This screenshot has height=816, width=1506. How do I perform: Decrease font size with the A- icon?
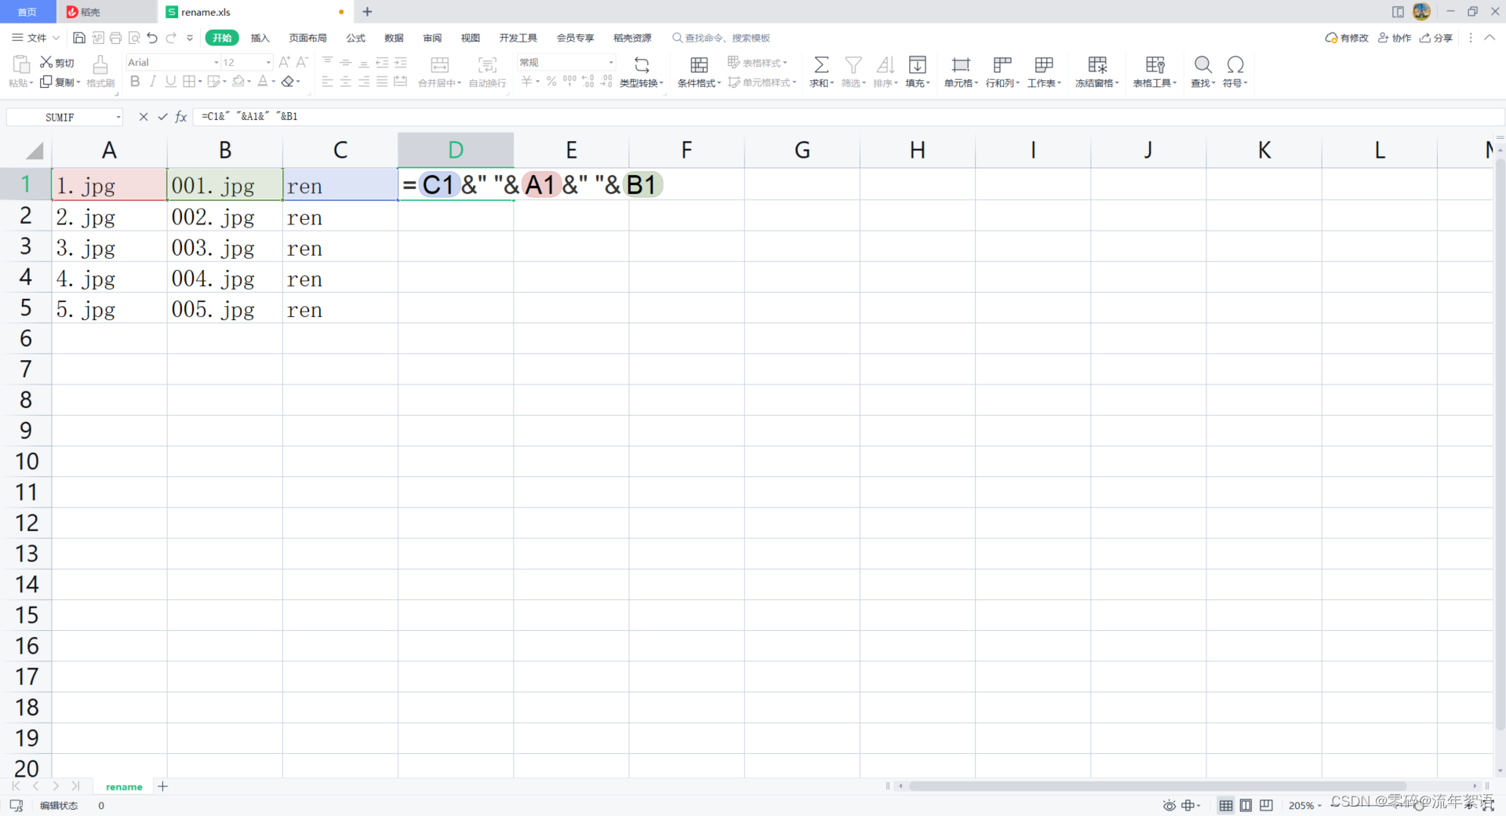click(302, 62)
